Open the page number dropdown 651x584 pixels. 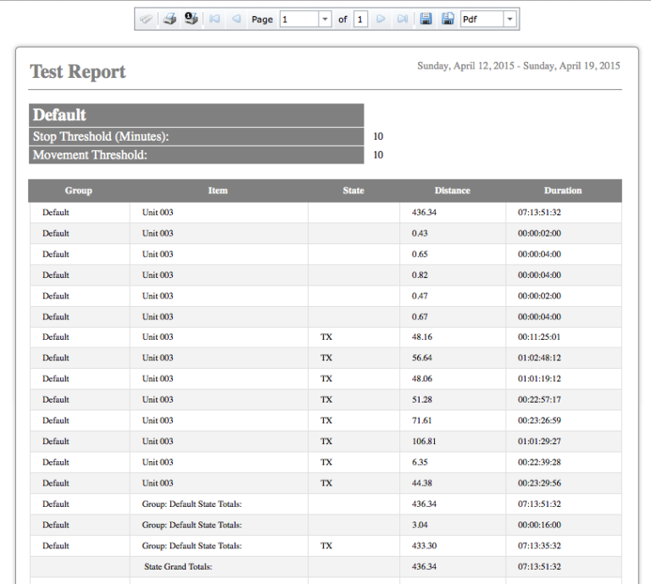pyautogui.click(x=325, y=19)
